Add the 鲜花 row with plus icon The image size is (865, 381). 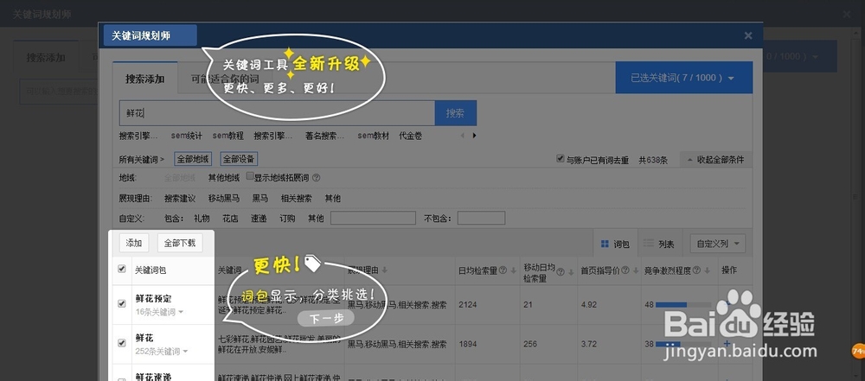(x=727, y=344)
